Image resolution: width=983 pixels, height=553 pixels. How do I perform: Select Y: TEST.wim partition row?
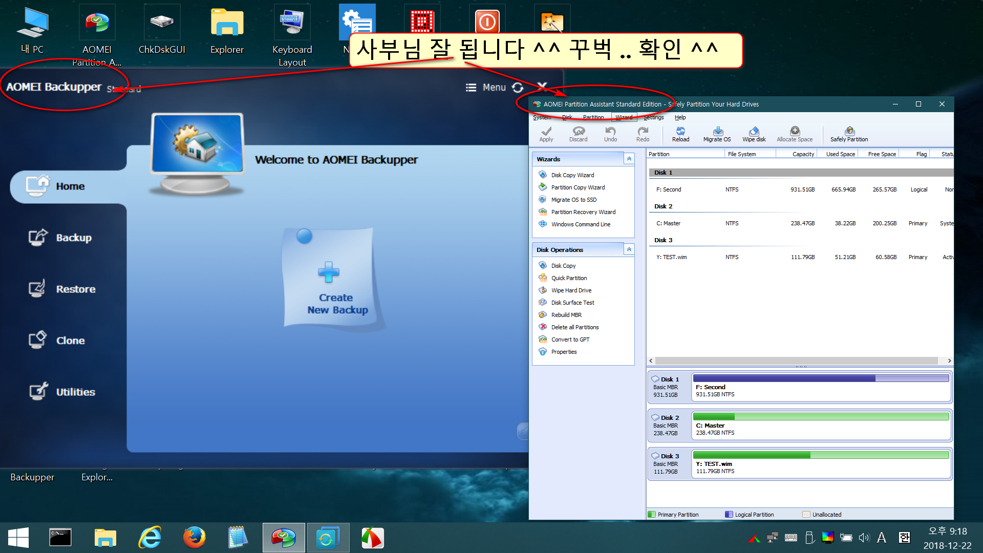pos(800,257)
